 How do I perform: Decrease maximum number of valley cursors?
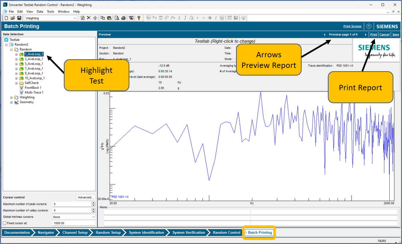point(93,211)
